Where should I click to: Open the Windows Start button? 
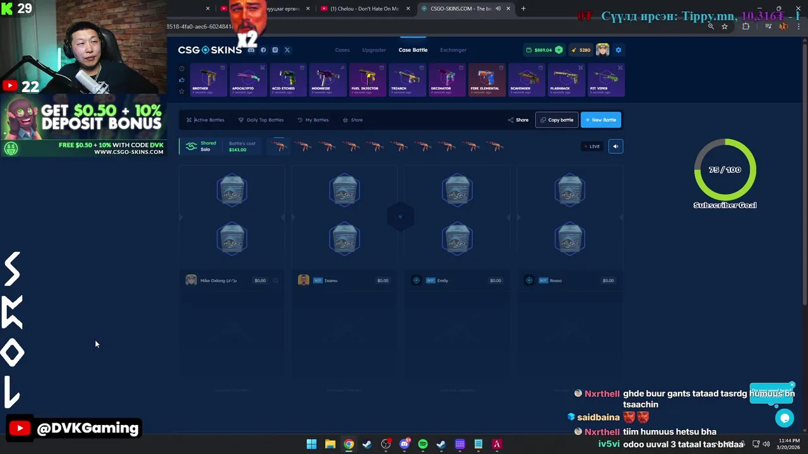311,444
